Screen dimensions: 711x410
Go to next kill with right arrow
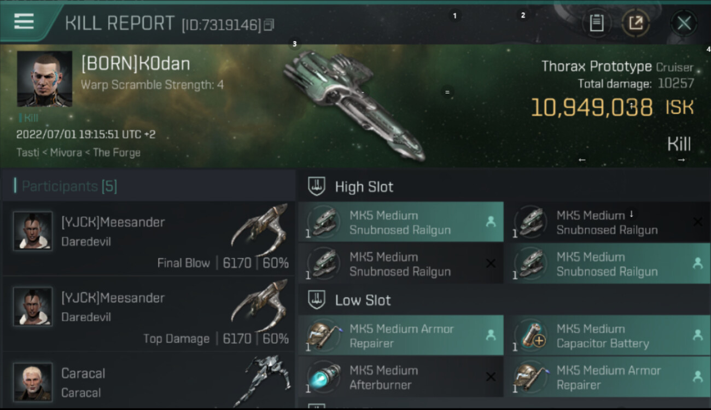[x=681, y=160]
